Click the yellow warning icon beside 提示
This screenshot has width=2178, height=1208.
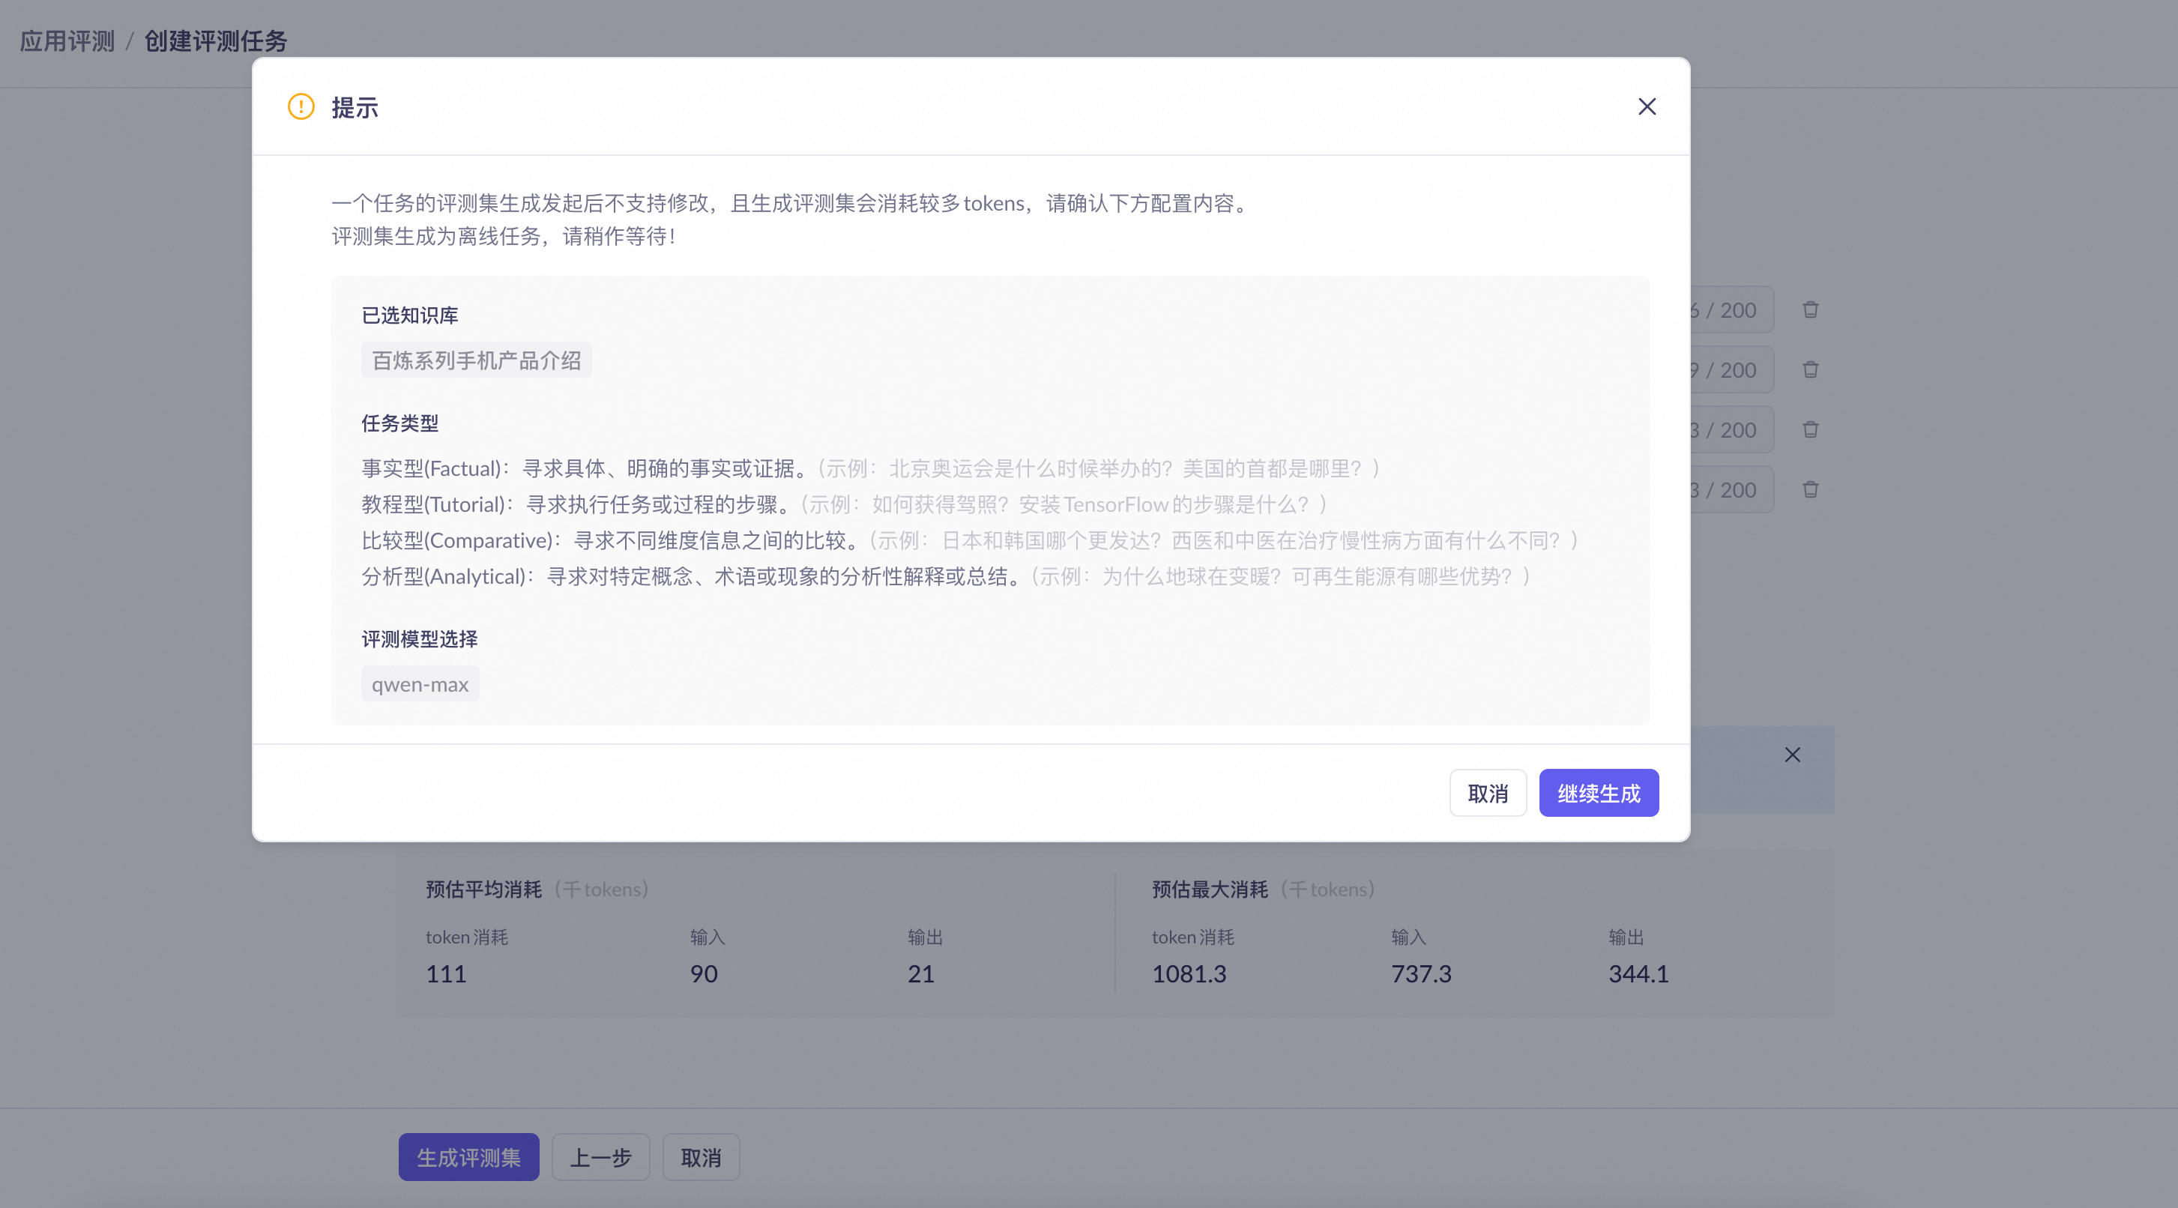[301, 106]
